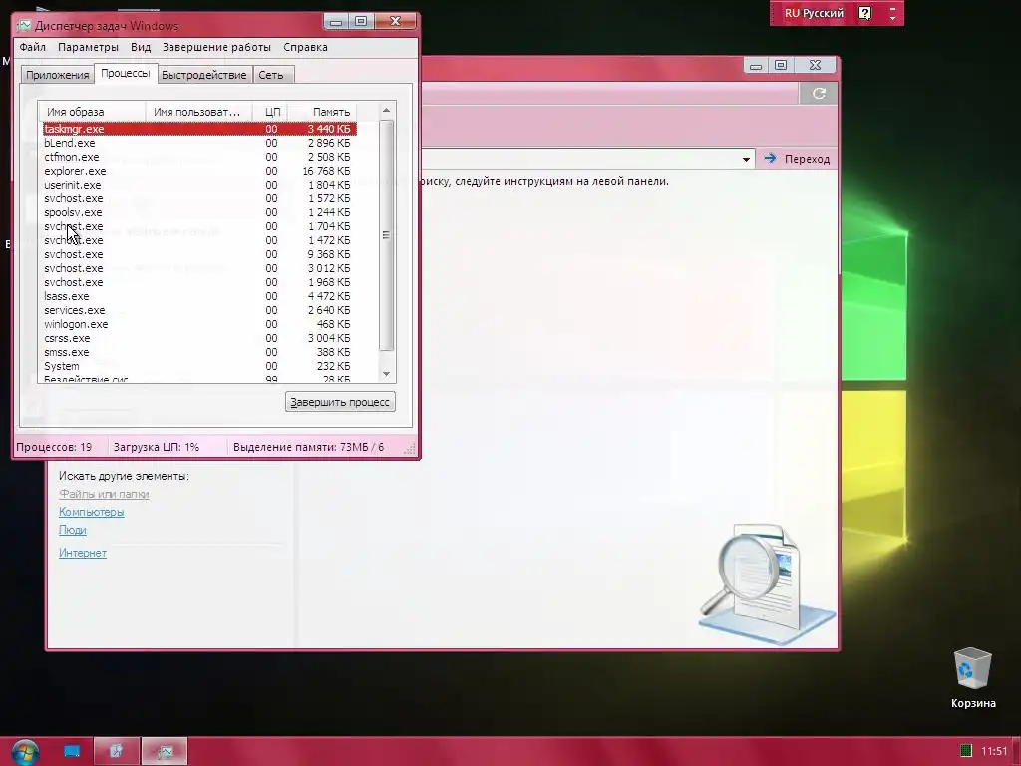
Task: Sort by Имя пользователя column header
Action: 198,112
